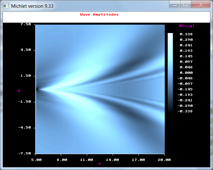213x170 pixels.
Task: Click the 'Wave Amplitudes' plot heading
Action: click(99, 15)
